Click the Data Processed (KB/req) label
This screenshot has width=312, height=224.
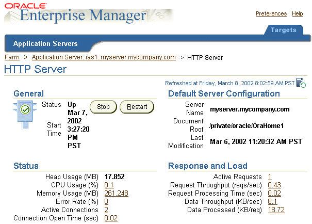[x=224, y=210]
